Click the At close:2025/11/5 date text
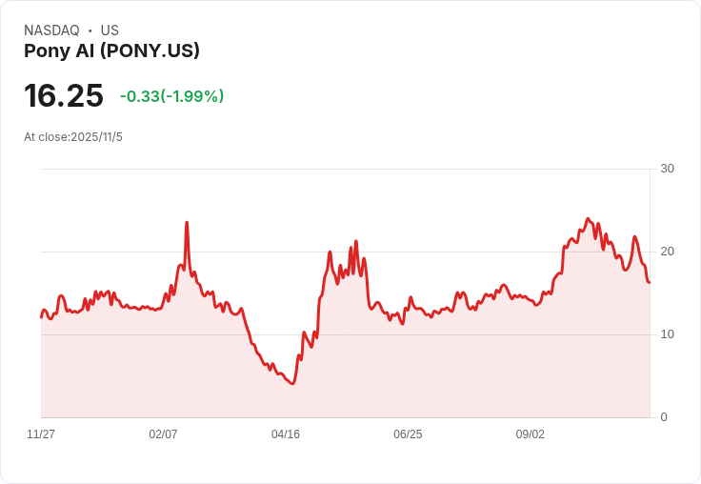 point(73,137)
